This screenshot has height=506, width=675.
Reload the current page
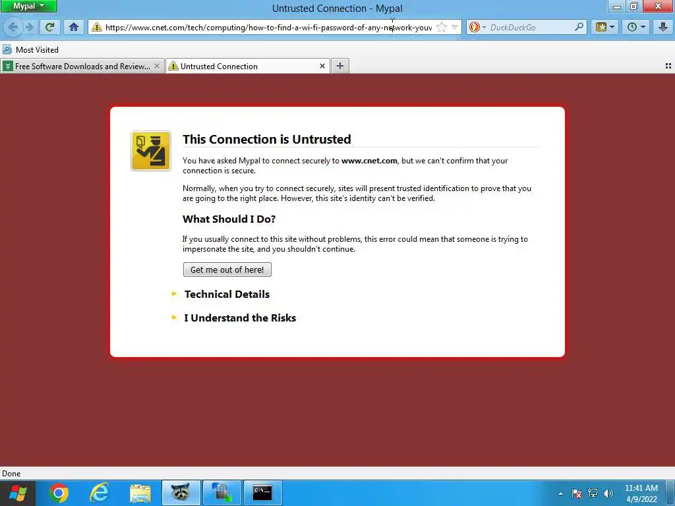[49, 27]
